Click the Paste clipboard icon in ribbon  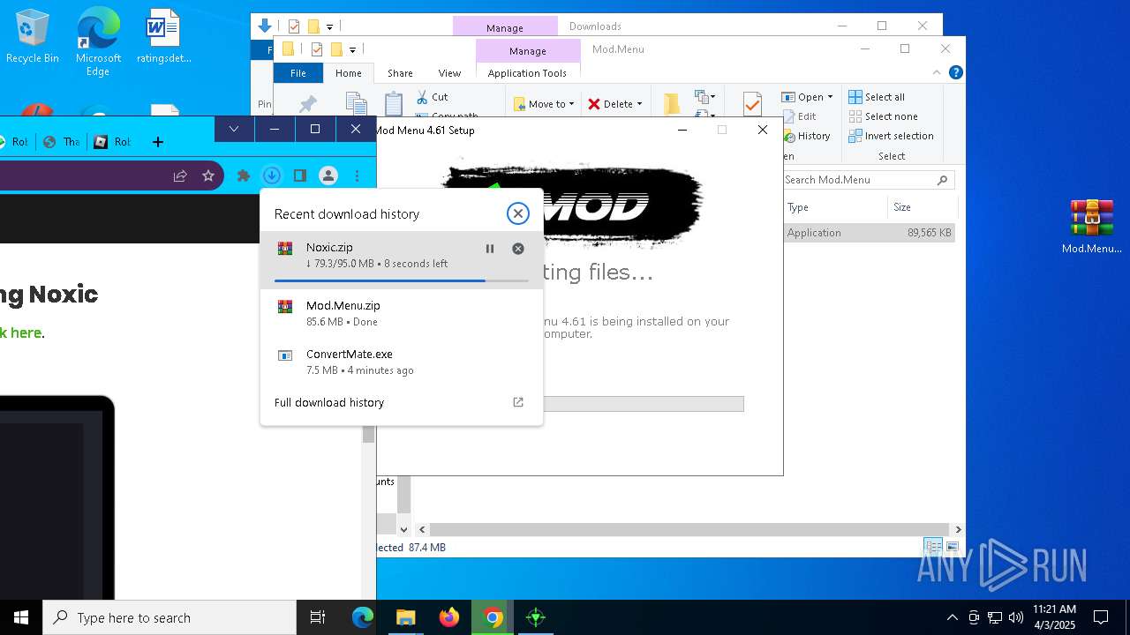point(394,103)
